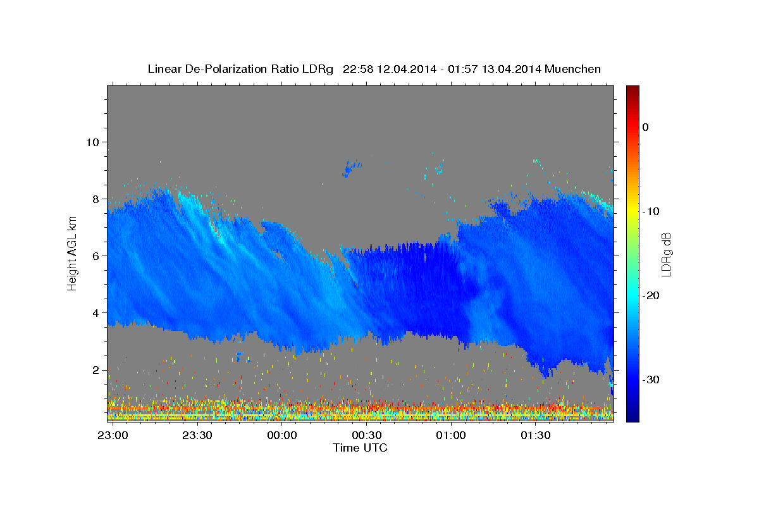Click the 'Height AGL km' axis label
The height and width of the screenshot is (506, 759).
coord(73,254)
